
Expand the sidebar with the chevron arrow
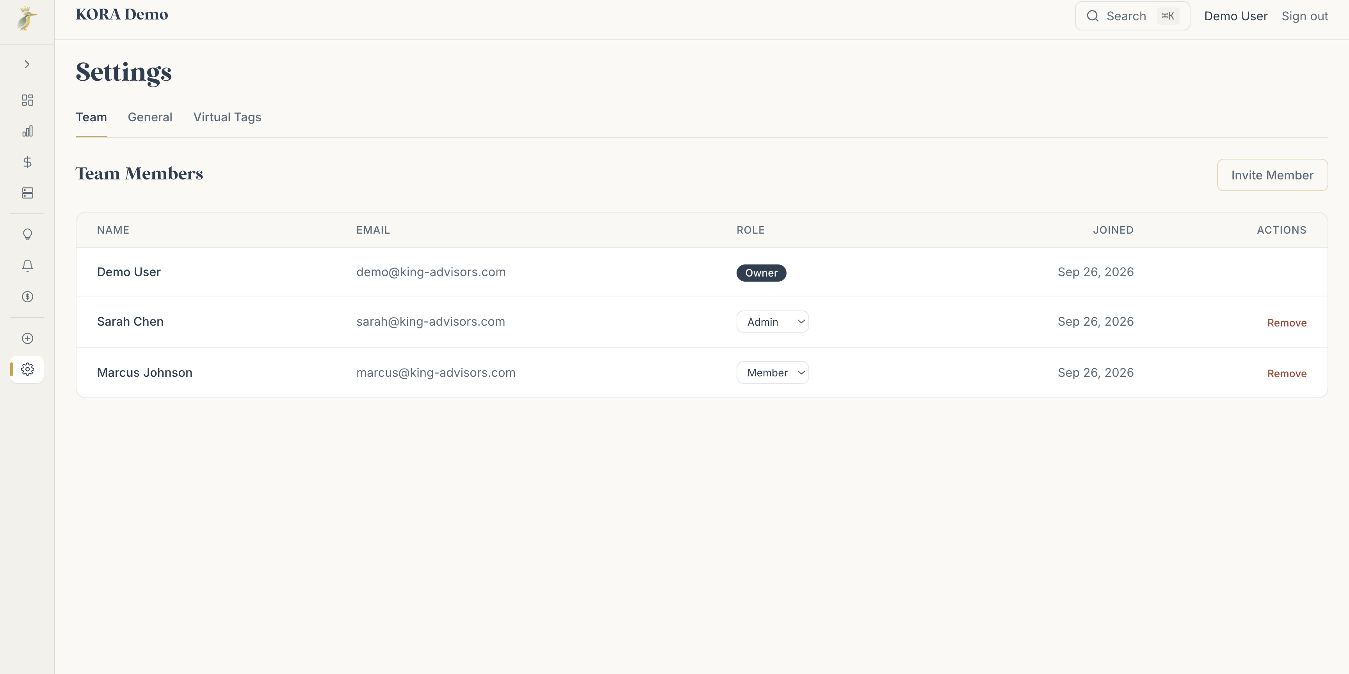(x=27, y=64)
